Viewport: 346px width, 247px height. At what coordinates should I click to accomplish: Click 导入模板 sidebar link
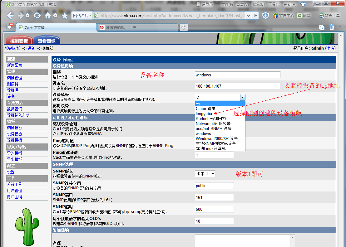pyautogui.click(x=14, y=153)
